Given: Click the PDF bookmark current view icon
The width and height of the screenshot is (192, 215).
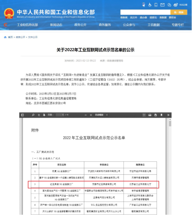Looking at the screenshot, I should pyautogui.click(x=161, y=115).
